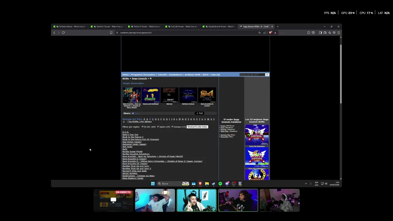Open the extensions puzzle icon in browser toolbar

click(309, 33)
